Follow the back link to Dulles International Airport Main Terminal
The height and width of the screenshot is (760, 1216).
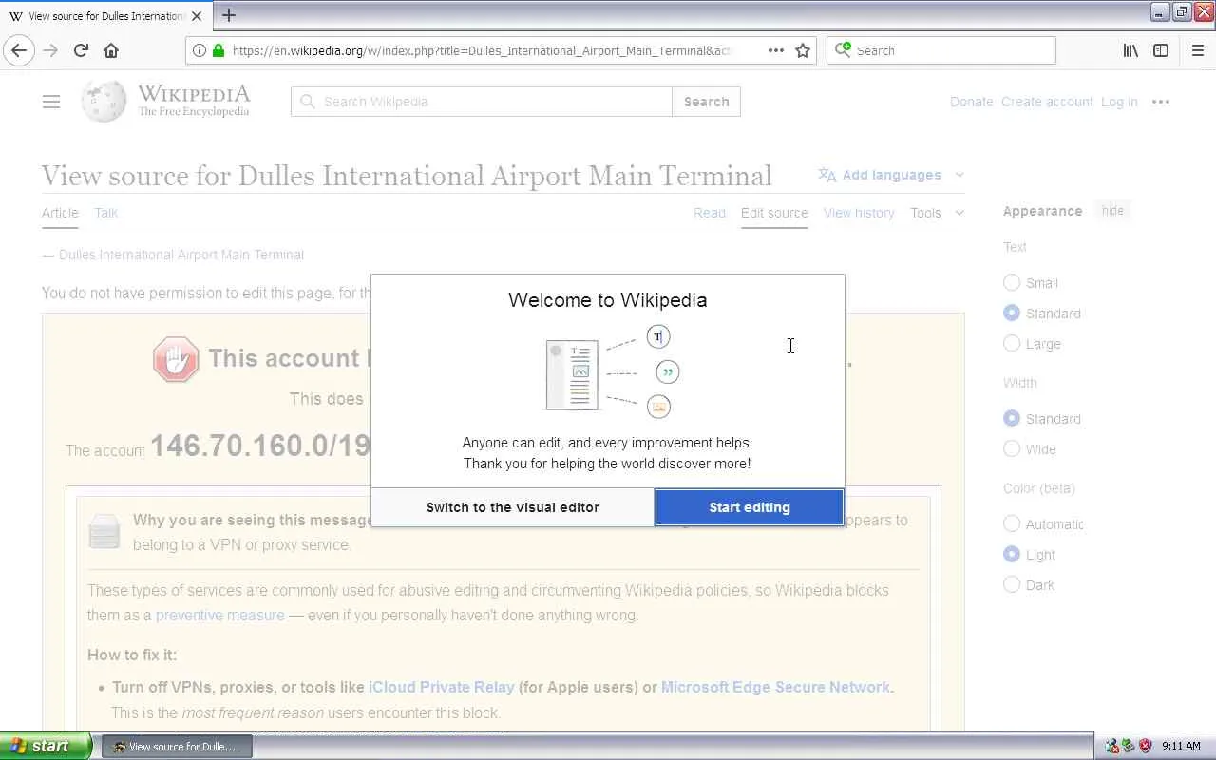coord(181,255)
